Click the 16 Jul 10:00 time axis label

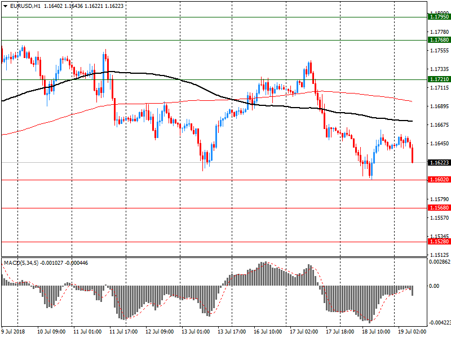click(x=267, y=331)
